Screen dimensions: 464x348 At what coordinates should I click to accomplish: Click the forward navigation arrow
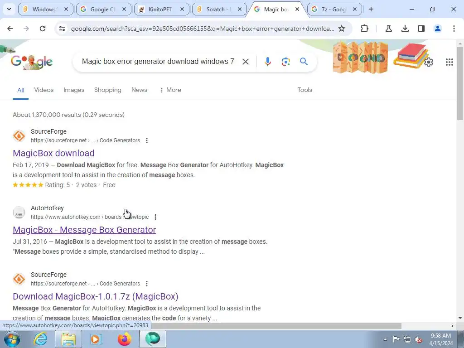pyautogui.click(x=26, y=29)
